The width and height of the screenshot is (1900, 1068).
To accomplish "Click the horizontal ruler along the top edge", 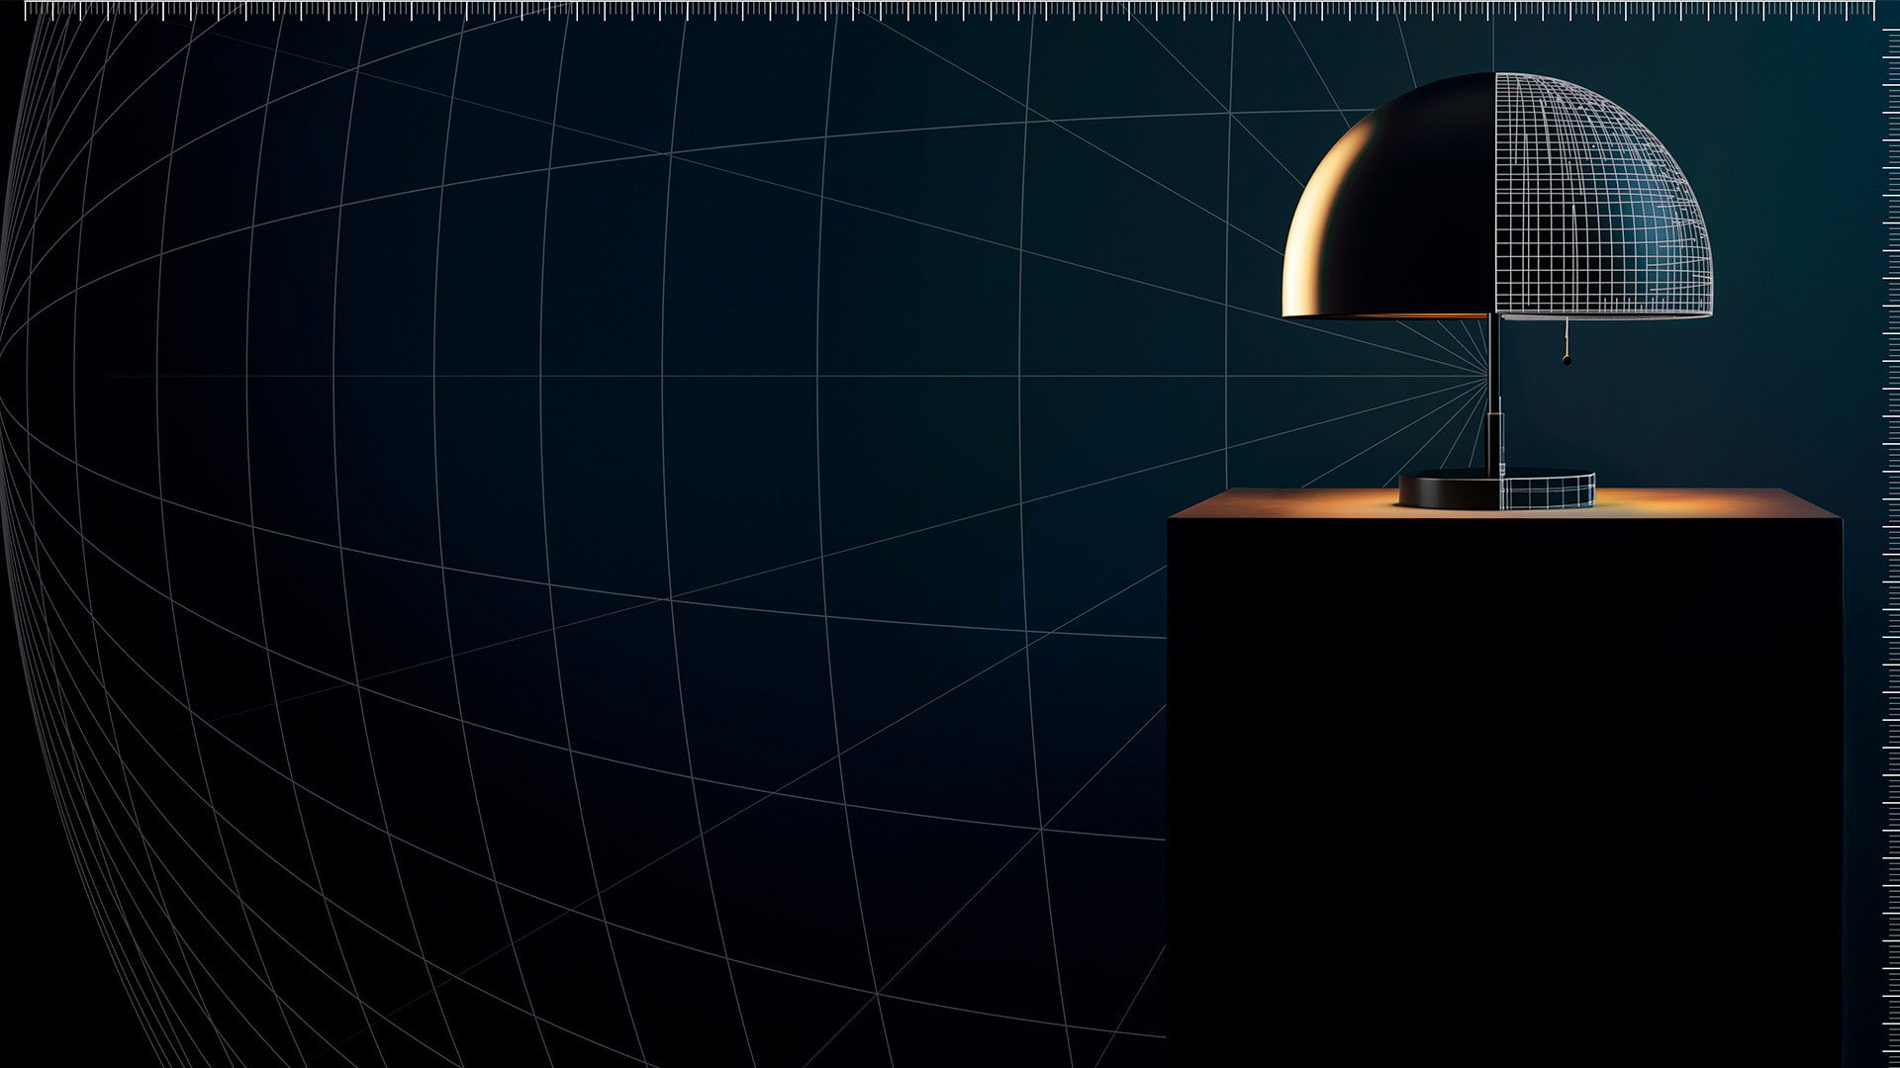I will coord(950,8).
